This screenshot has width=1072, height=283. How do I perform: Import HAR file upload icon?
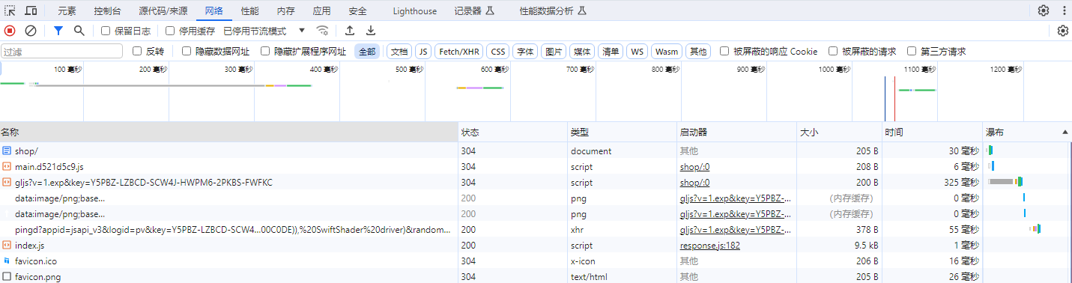click(x=350, y=31)
